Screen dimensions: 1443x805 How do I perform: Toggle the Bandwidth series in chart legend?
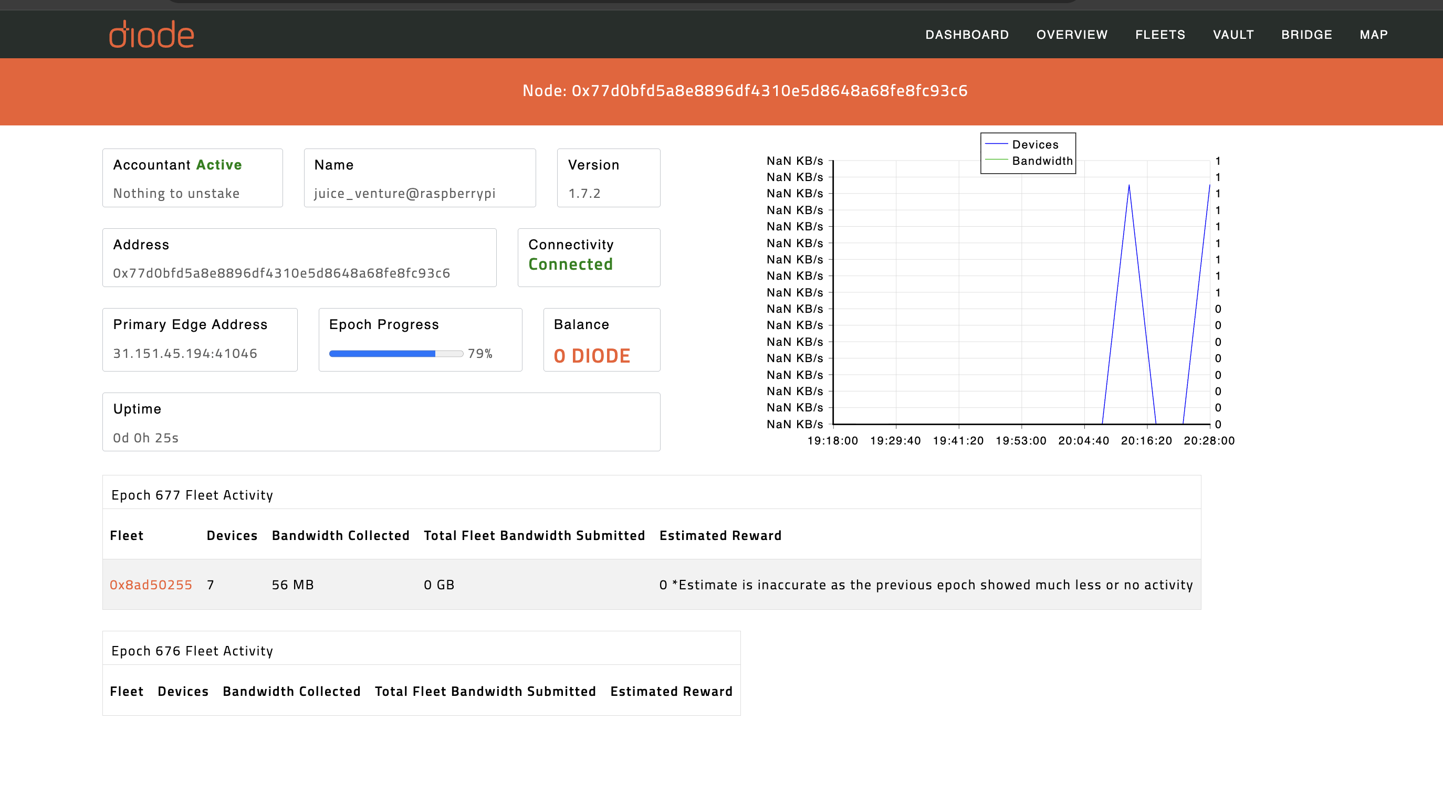click(1041, 161)
